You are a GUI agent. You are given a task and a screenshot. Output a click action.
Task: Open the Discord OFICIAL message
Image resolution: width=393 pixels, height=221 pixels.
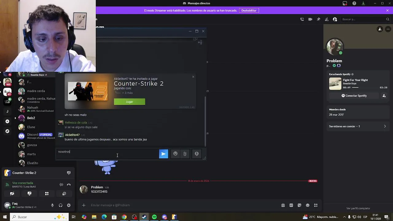36,136
